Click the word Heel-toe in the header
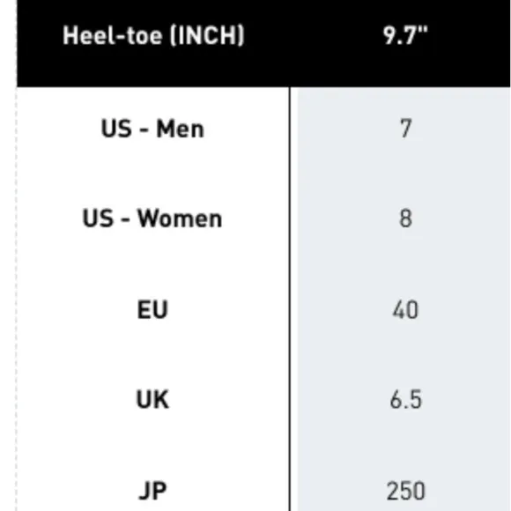 coord(112,35)
